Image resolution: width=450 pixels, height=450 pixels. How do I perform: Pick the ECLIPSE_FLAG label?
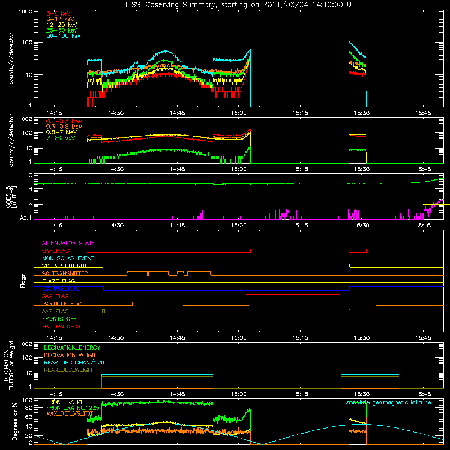pyautogui.click(x=61, y=289)
